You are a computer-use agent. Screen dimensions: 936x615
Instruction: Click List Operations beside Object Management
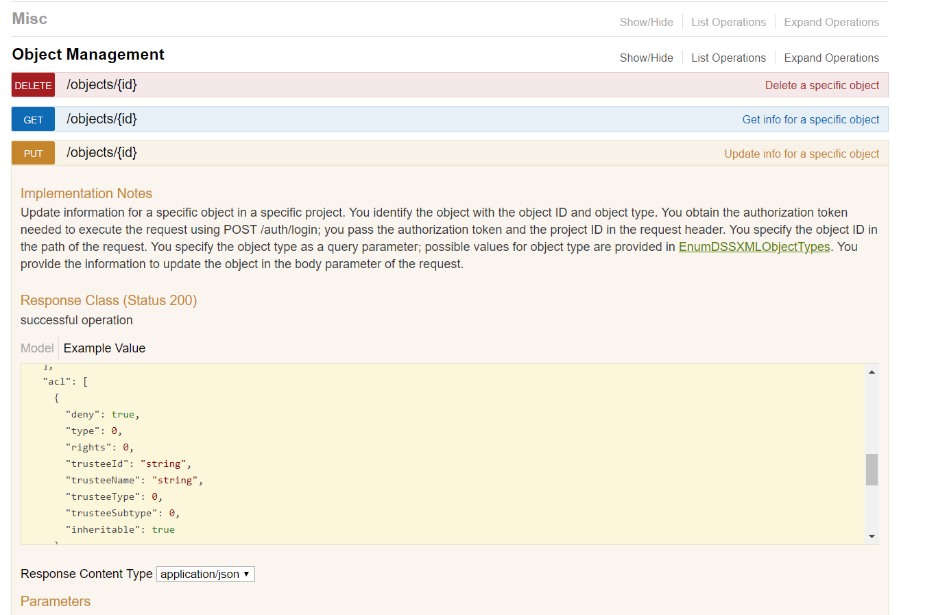(728, 58)
